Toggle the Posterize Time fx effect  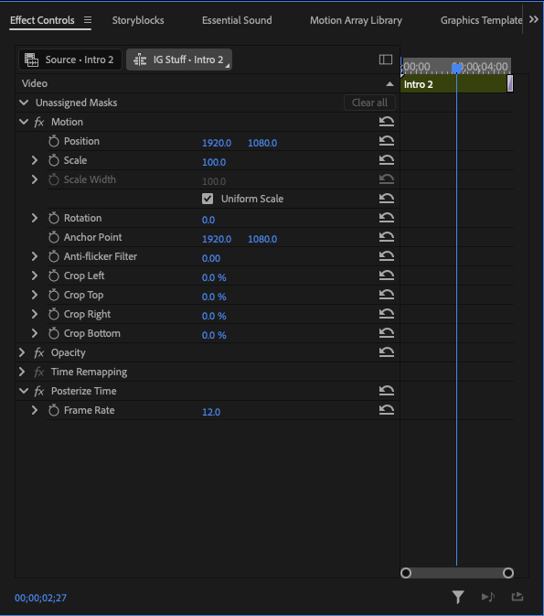pyautogui.click(x=38, y=391)
